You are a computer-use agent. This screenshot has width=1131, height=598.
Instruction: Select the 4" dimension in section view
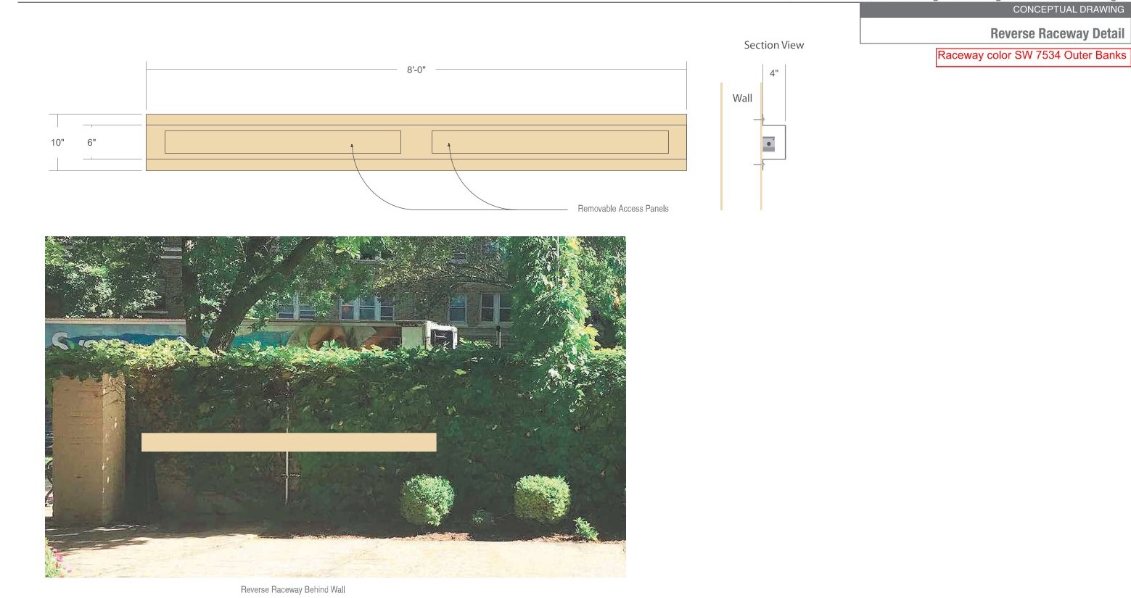click(774, 73)
